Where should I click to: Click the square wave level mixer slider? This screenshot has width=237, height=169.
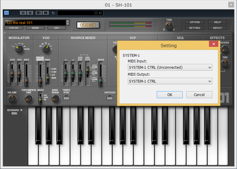[x=65, y=73]
